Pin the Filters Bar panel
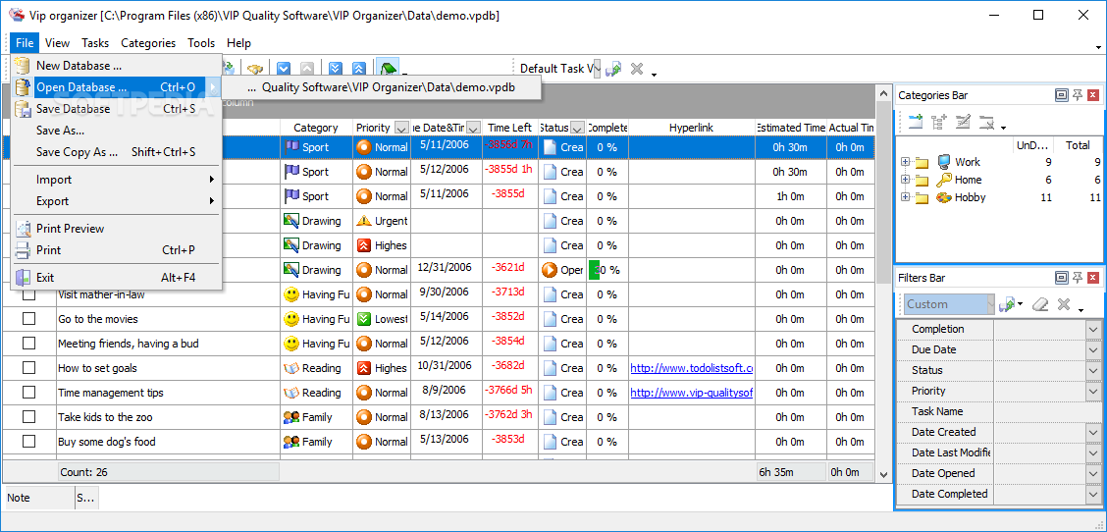1107x532 pixels. point(1078,278)
